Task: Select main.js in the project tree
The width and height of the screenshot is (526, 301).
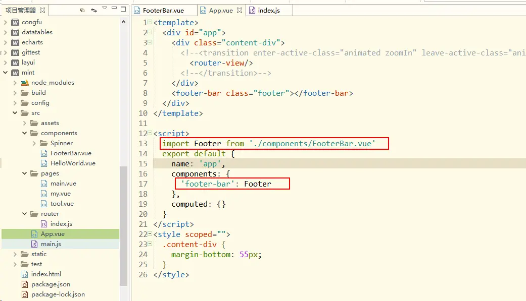Action: pos(51,244)
